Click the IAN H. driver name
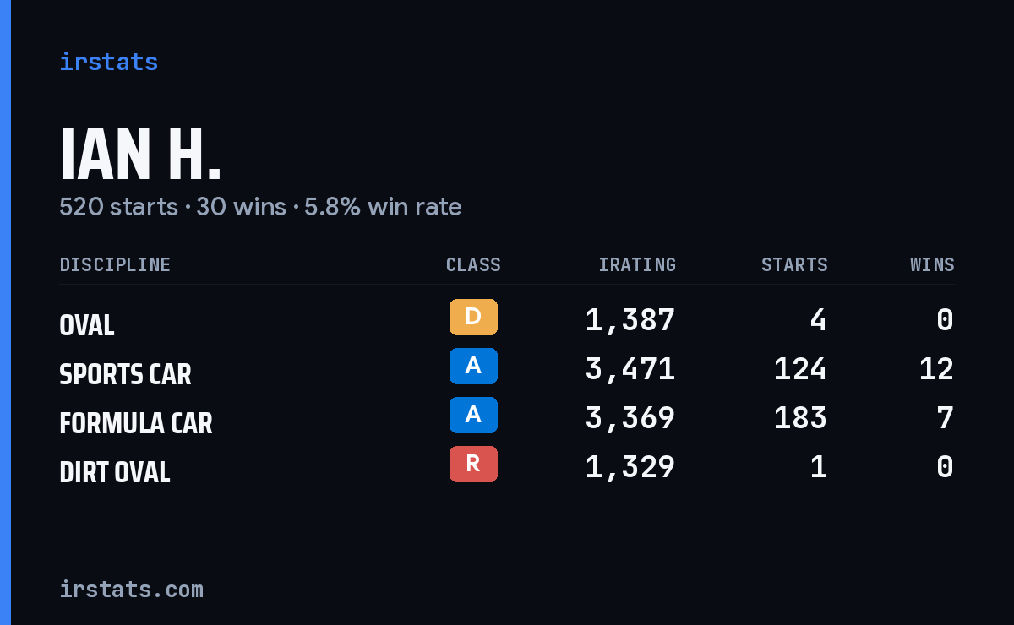The image size is (1014, 625). (x=140, y=155)
